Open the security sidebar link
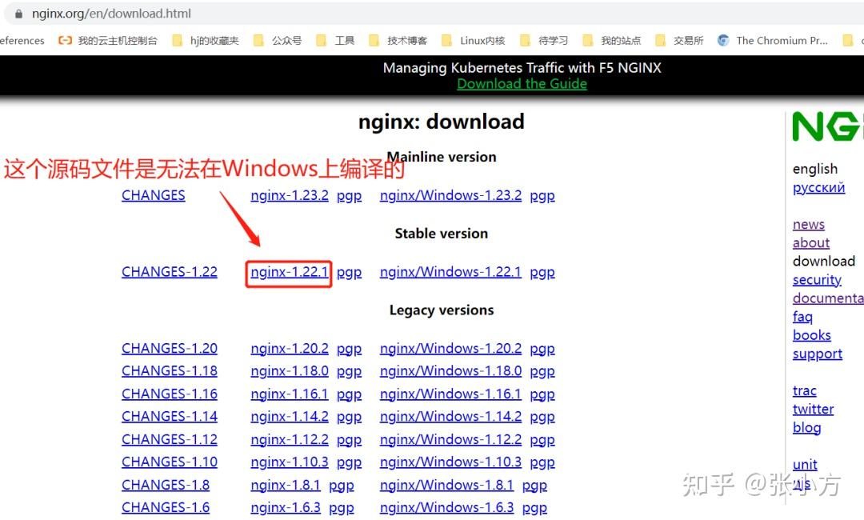The image size is (864, 520). [817, 279]
